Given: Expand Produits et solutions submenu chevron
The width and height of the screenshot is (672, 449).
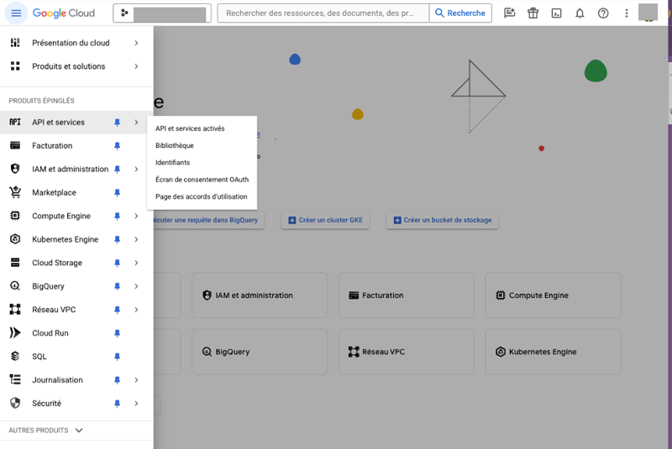Looking at the screenshot, I should (136, 66).
